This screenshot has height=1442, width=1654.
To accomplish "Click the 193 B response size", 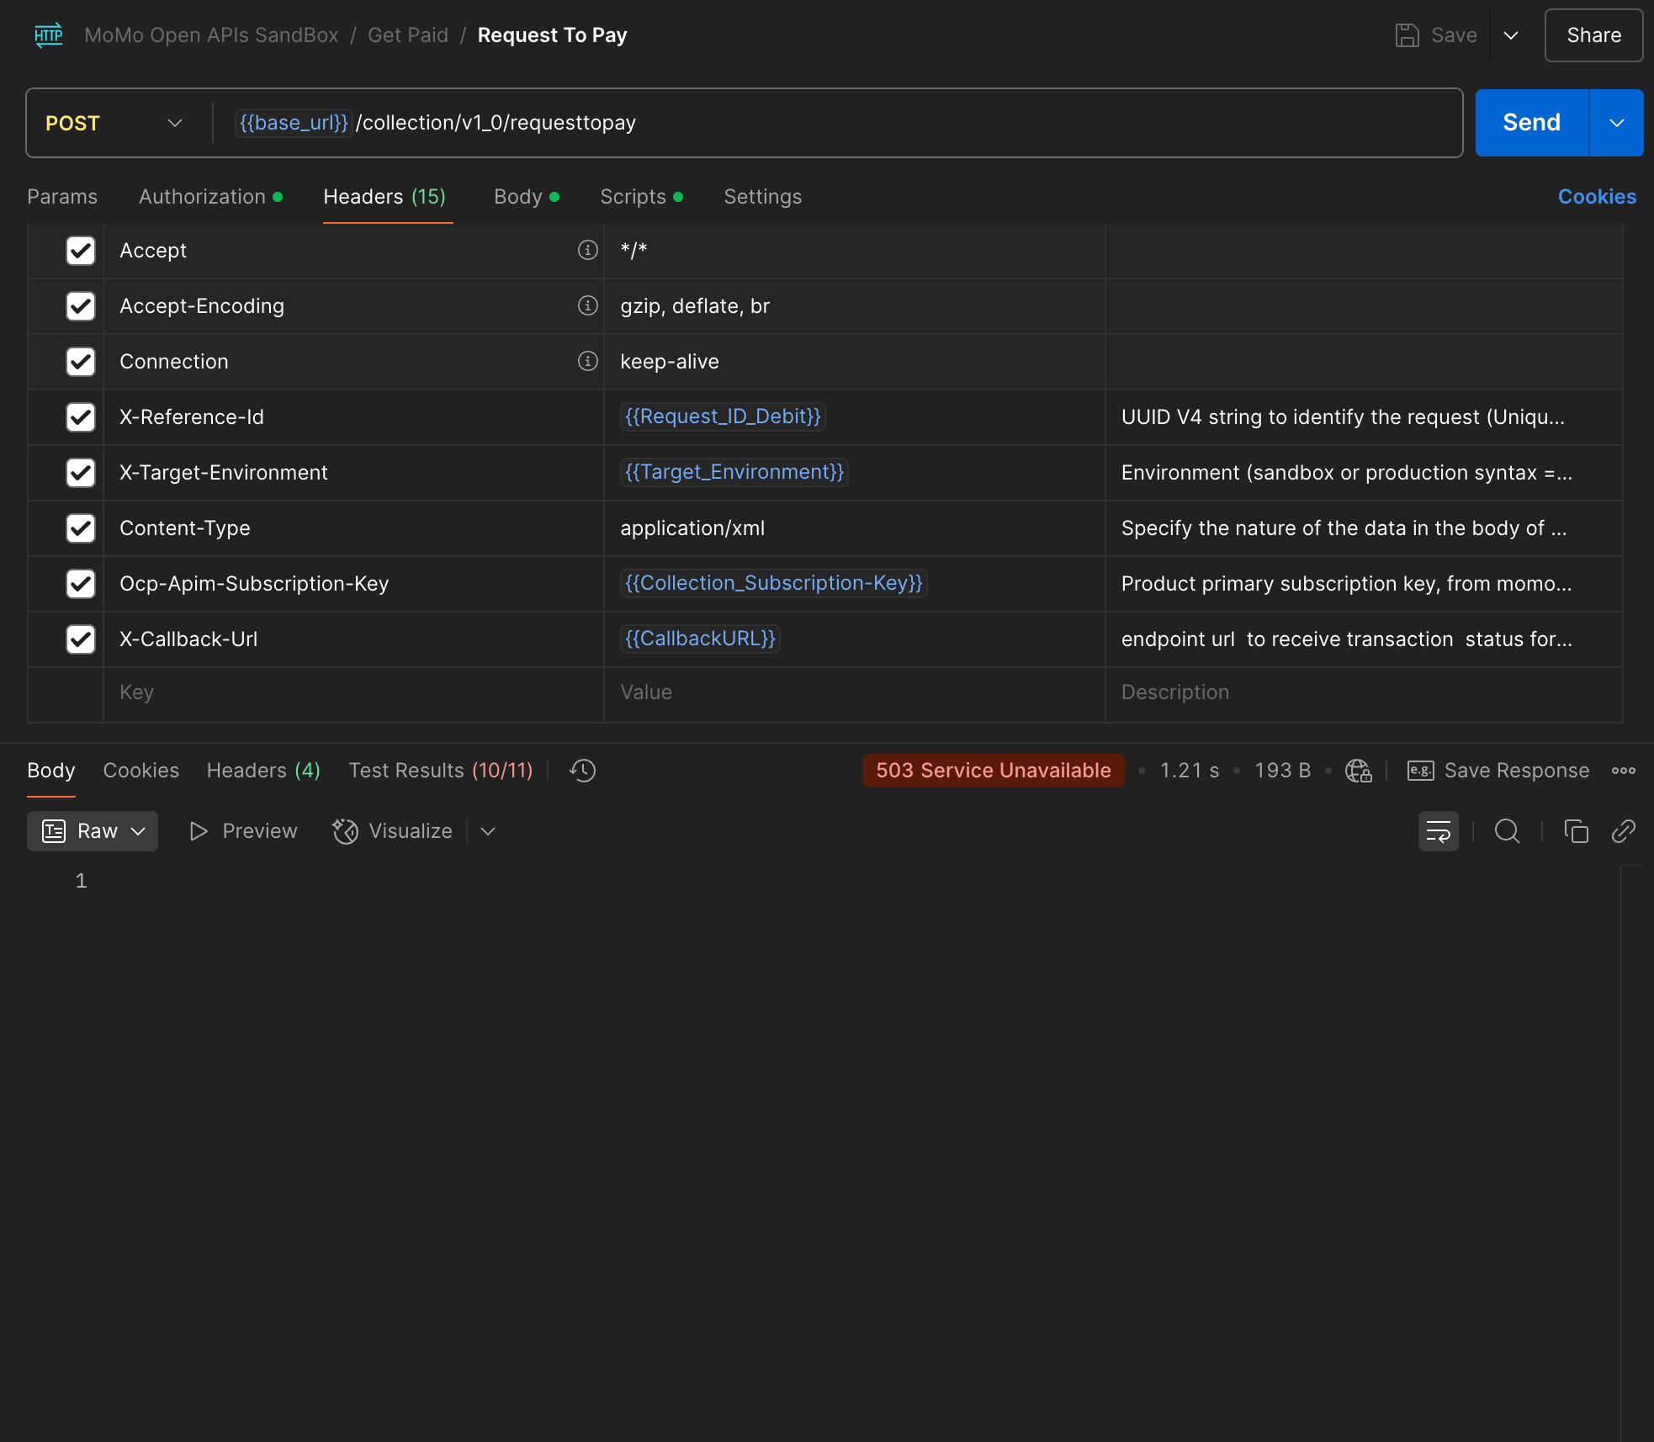I will pos(1282,771).
